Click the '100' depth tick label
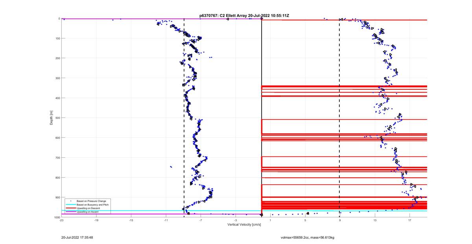Viewport: 472px width, 244px height. 57,38
